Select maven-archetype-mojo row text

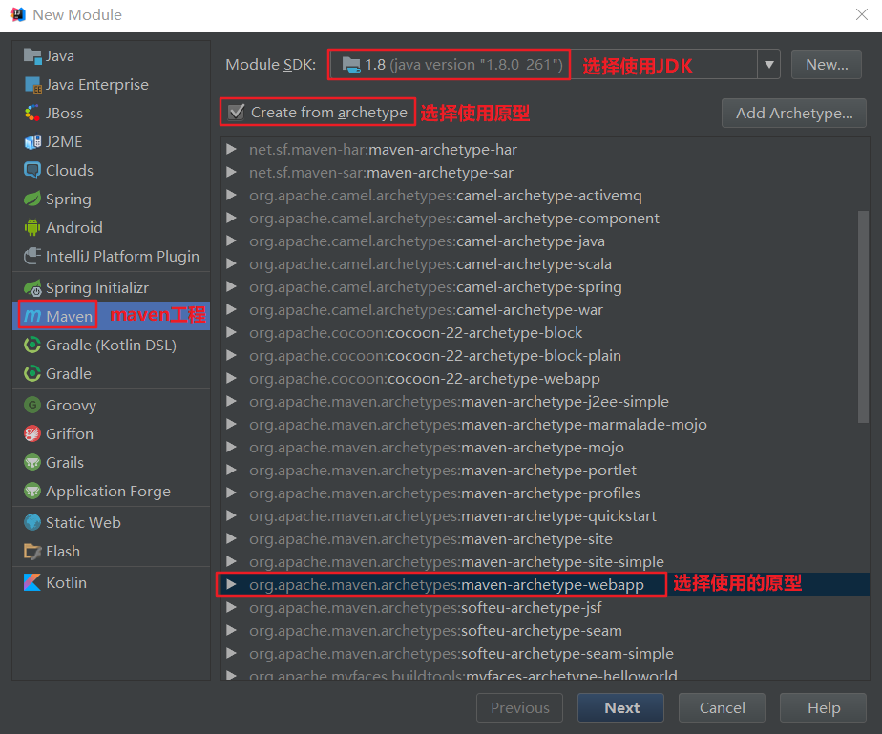tap(436, 447)
